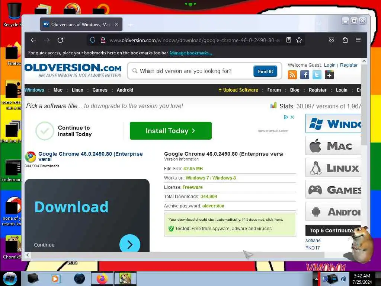Close the Old versions browser tab
The width and height of the screenshot is (381, 286).
[x=116, y=24]
